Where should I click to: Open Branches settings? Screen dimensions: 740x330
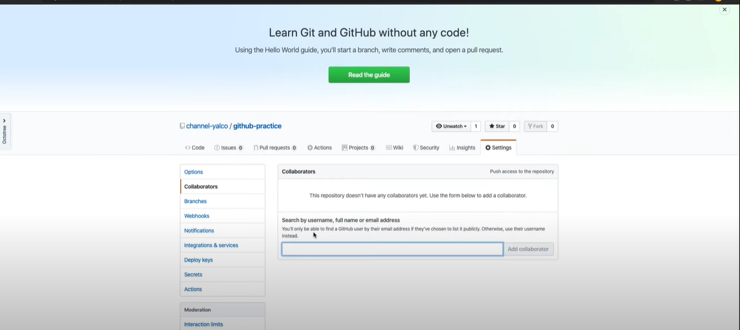[x=222, y=201]
